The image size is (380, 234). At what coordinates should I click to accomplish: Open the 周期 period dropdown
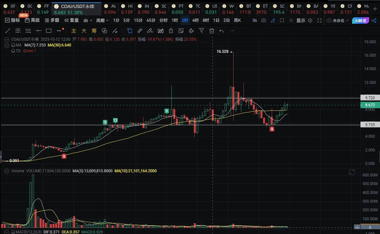(102, 20)
